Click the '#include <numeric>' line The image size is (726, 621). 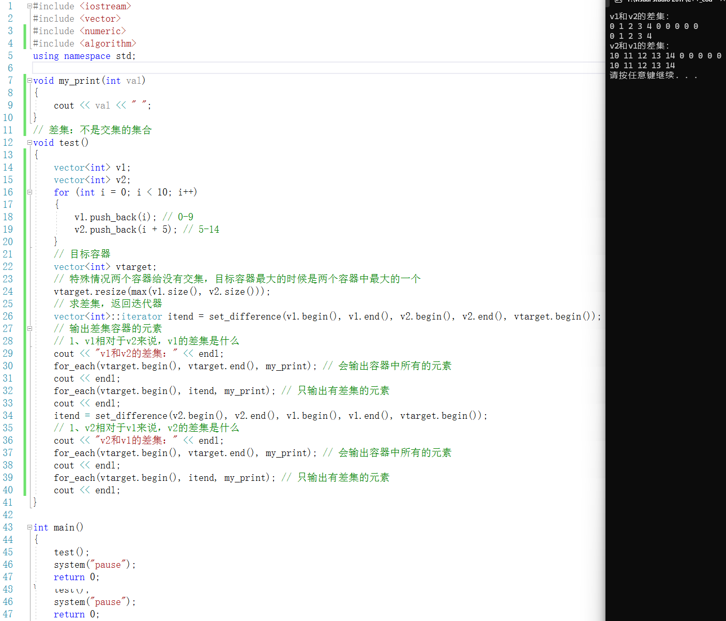click(x=79, y=31)
